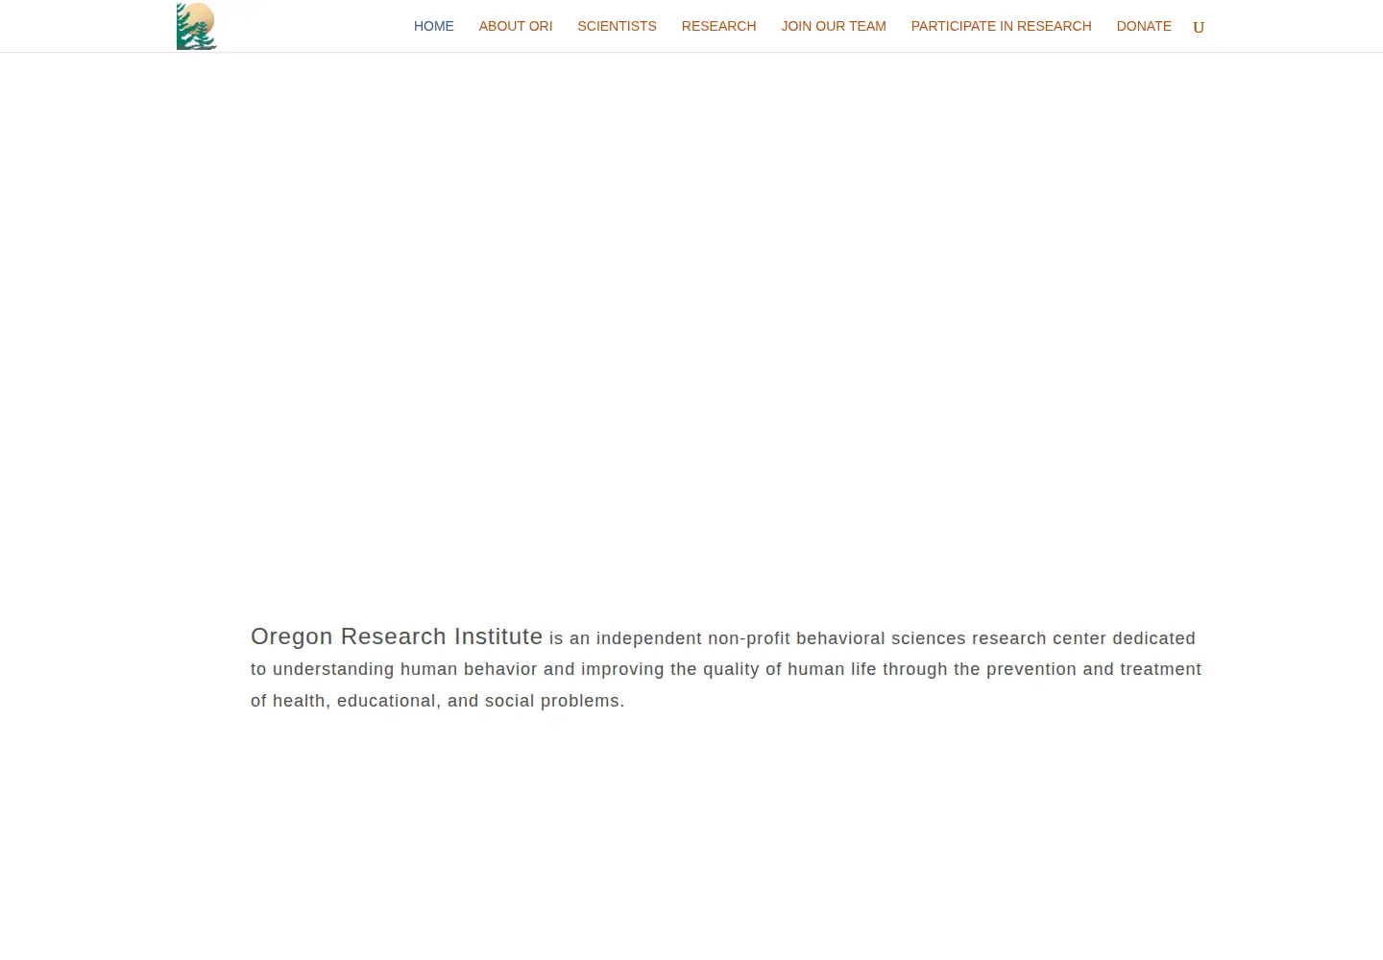Viewport: 1383px width, 960px height.
Task: Go to the HOME menu item
Action: coord(434,26)
